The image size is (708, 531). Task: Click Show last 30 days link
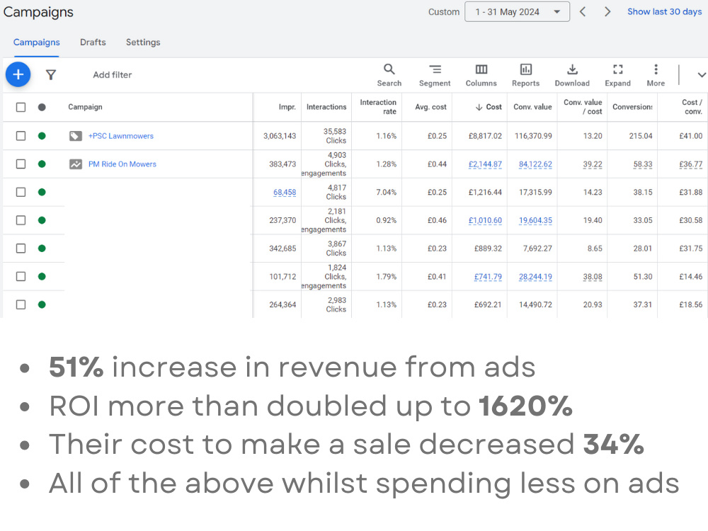click(665, 12)
